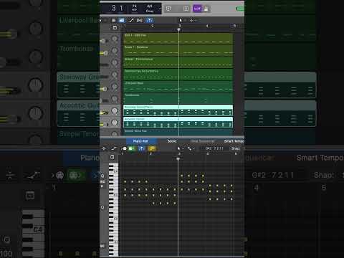The height and width of the screenshot is (258, 344).
Task: Toggle Catch Playhead in tracks toolbar
Action: (x=150, y=20)
